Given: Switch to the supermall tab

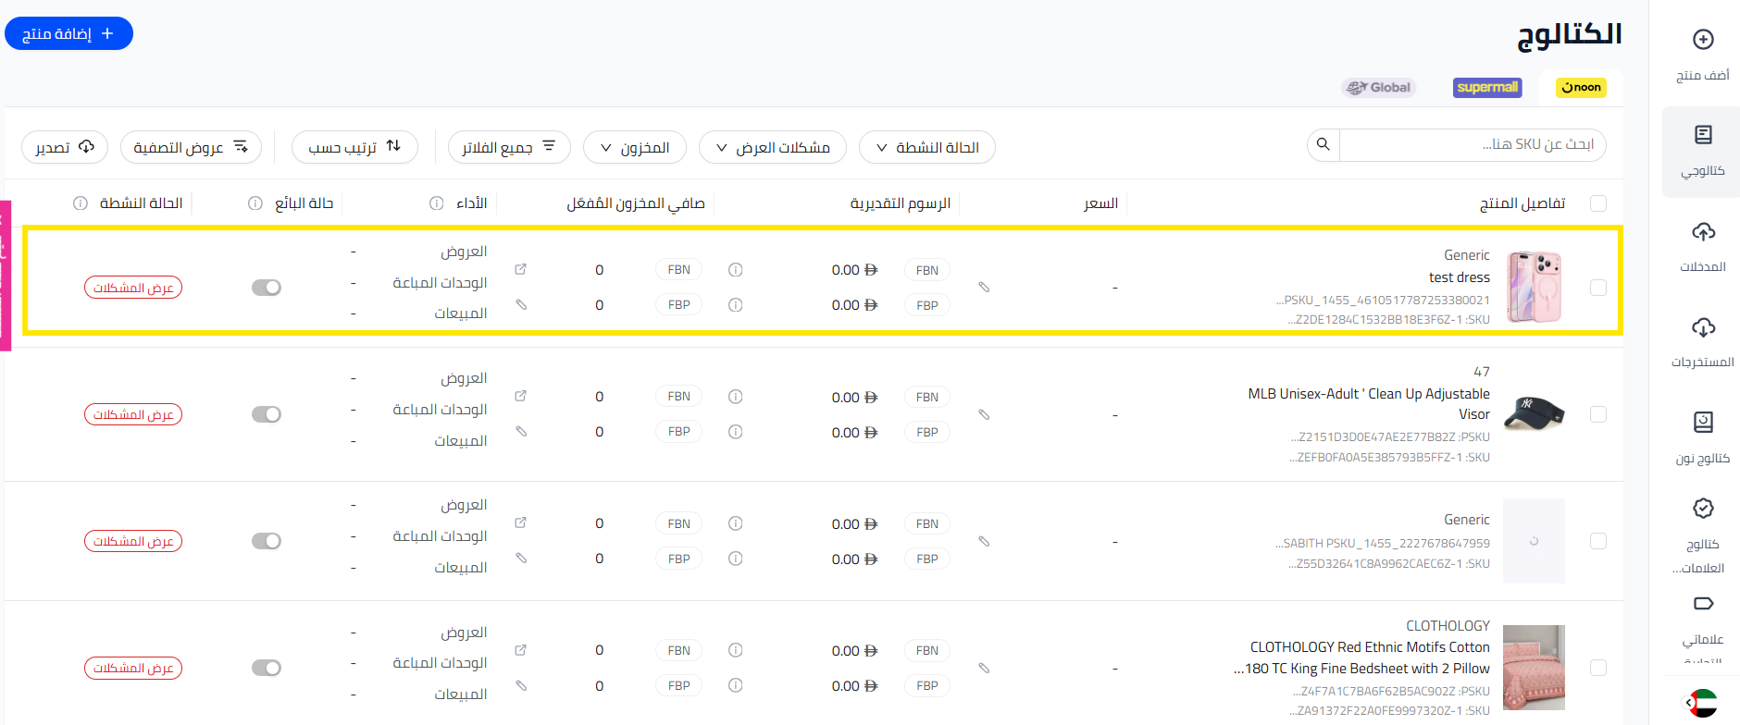Looking at the screenshot, I should (x=1486, y=87).
